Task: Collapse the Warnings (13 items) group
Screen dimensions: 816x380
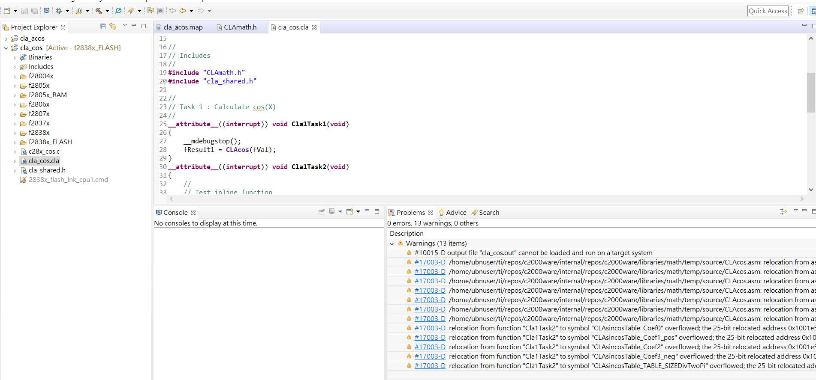Action: (x=391, y=243)
